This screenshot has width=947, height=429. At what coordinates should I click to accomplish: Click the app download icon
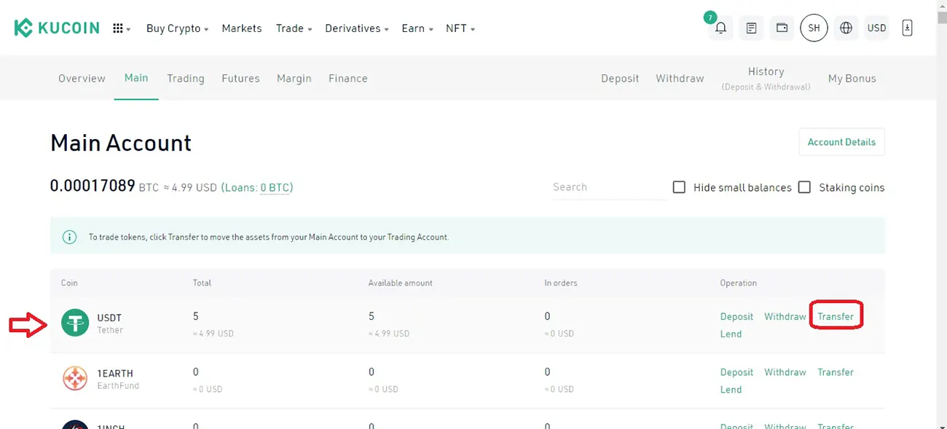coord(907,28)
